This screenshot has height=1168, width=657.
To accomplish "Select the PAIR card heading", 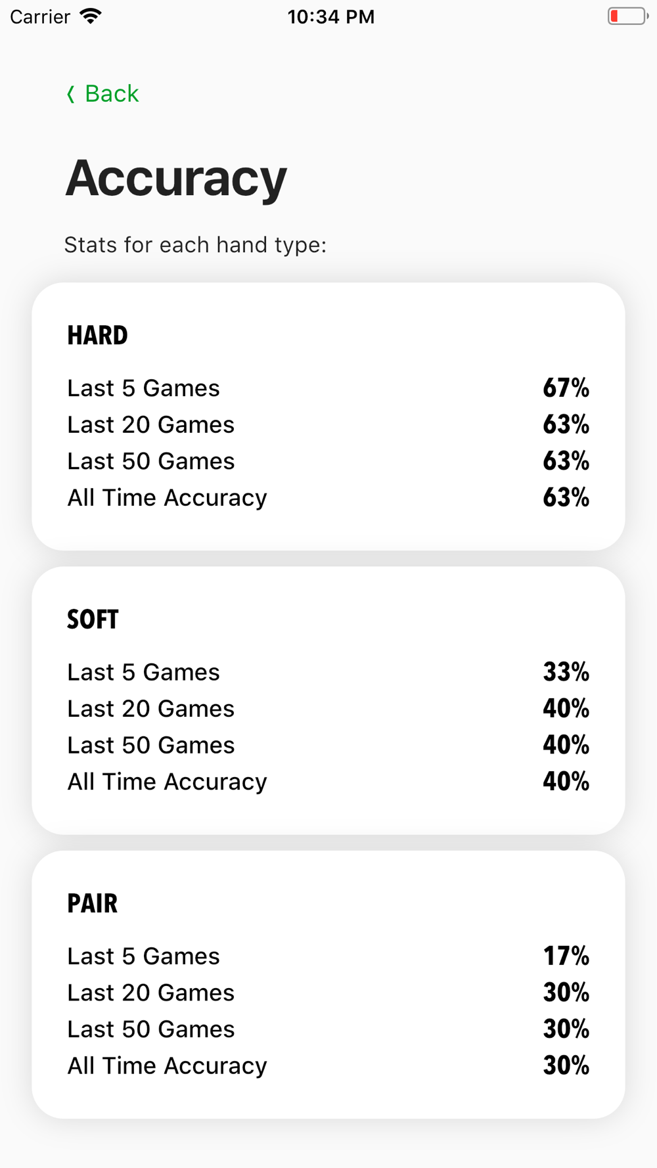I will [93, 904].
